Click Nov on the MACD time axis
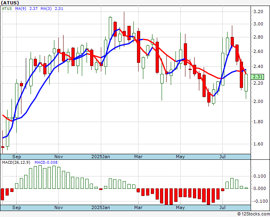 click(x=58, y=207)
